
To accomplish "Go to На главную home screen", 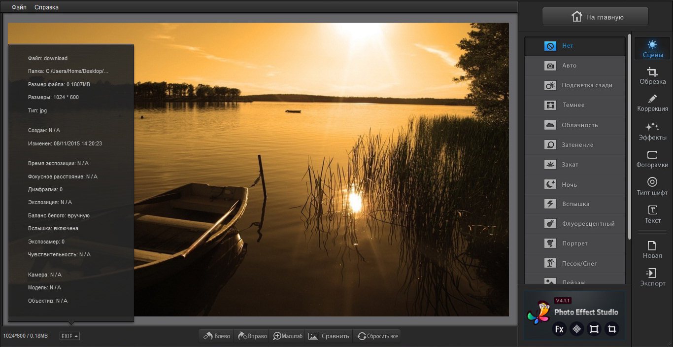I will point(595,17).
